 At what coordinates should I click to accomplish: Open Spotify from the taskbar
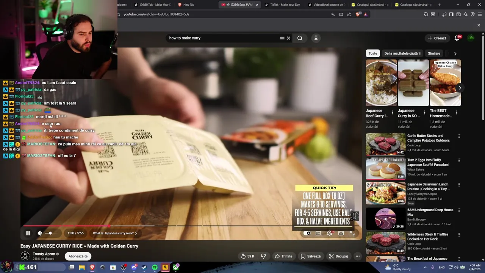pos(155,267)
